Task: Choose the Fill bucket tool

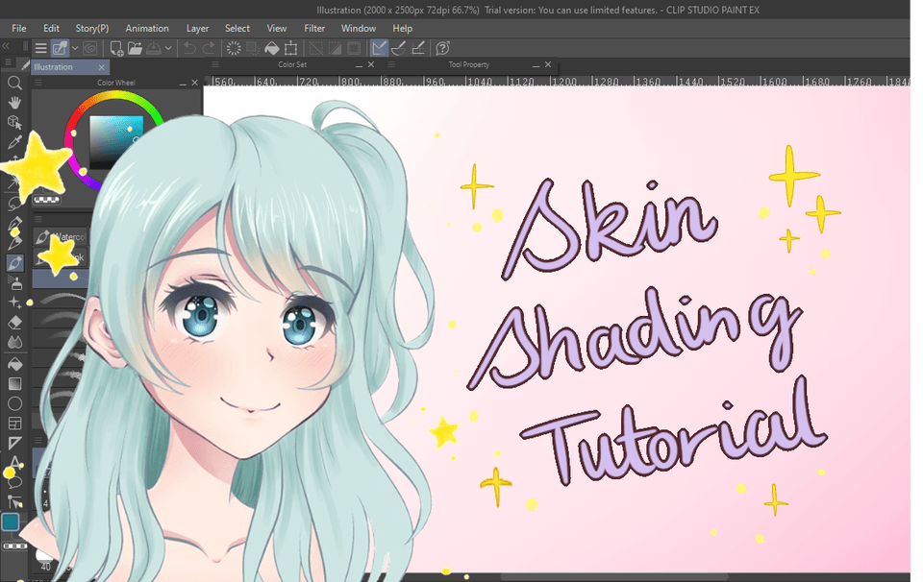Action: [14, 364]
